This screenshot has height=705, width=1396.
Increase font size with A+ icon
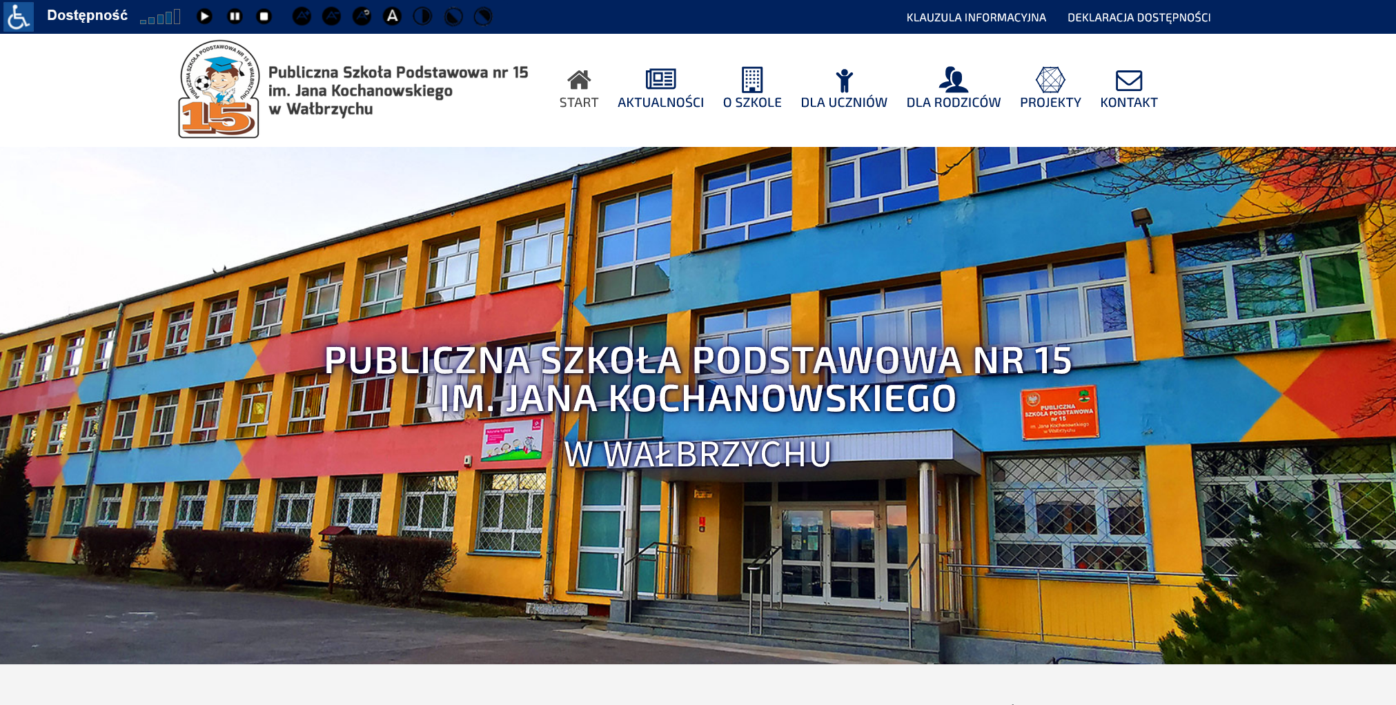[x=302, y=17]
